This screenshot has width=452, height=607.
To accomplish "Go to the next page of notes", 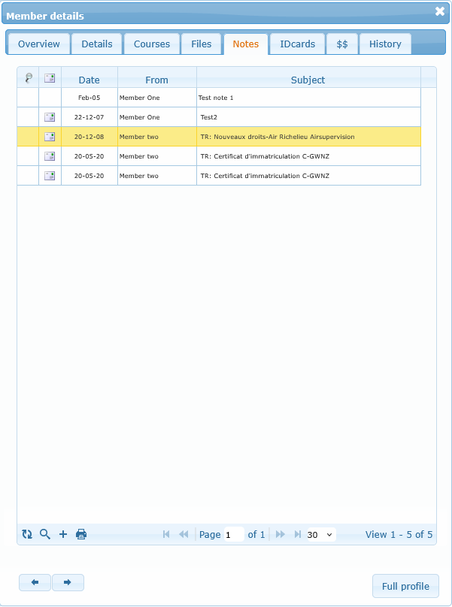I will pos(281,534).
